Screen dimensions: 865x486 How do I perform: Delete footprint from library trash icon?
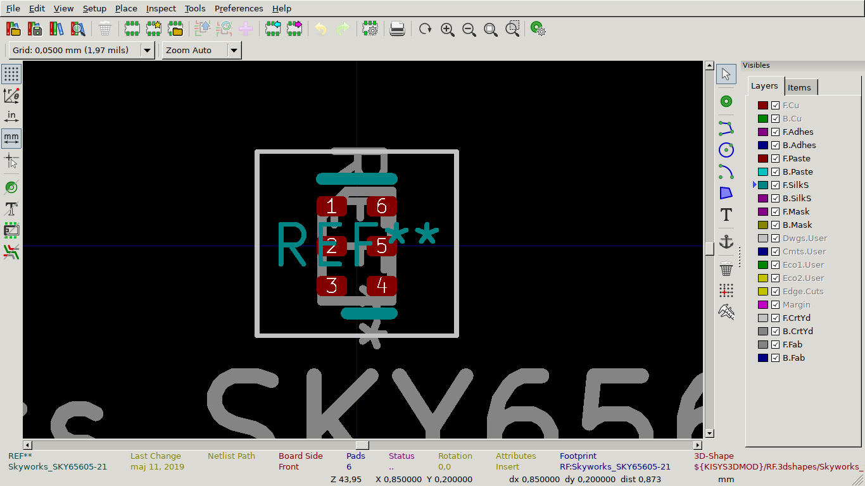coord(105,28)
